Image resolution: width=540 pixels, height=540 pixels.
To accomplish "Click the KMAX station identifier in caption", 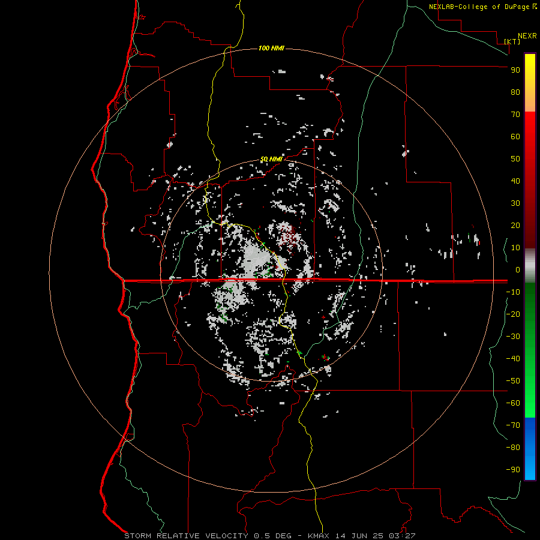I will [319, 536].
